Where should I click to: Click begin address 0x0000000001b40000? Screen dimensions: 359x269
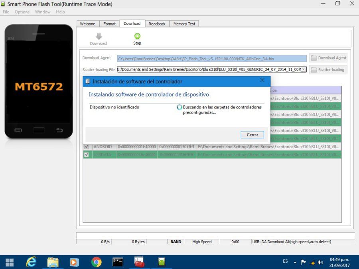[x=137, y=147]
